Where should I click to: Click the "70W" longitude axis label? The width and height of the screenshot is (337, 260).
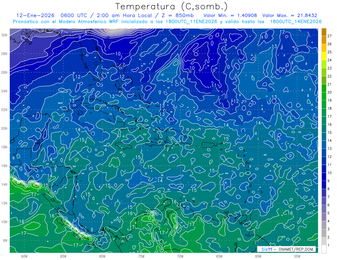click(180, 256)
